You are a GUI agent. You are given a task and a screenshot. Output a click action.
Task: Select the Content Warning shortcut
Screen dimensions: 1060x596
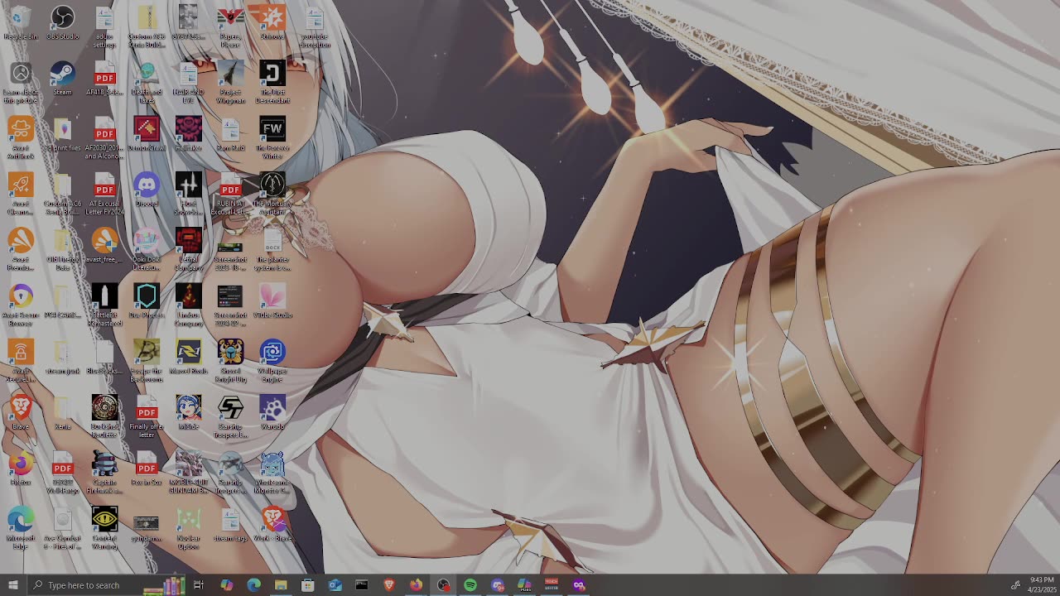104,529
